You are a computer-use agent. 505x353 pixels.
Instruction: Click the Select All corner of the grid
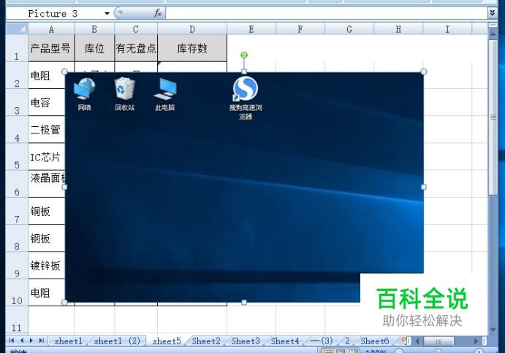point(17,28)
